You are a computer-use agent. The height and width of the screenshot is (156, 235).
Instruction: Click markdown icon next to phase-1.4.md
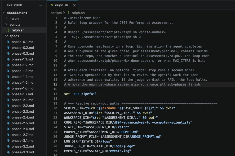8,77
